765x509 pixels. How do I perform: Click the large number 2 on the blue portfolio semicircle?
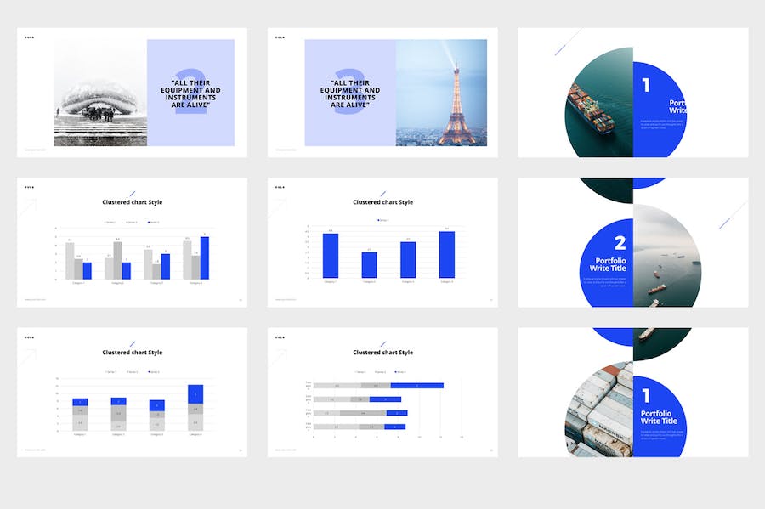(x=620, y=243)
